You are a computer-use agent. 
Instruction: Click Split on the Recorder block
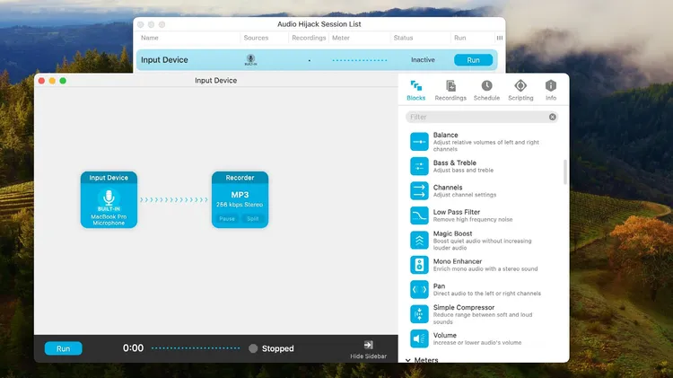253,219
